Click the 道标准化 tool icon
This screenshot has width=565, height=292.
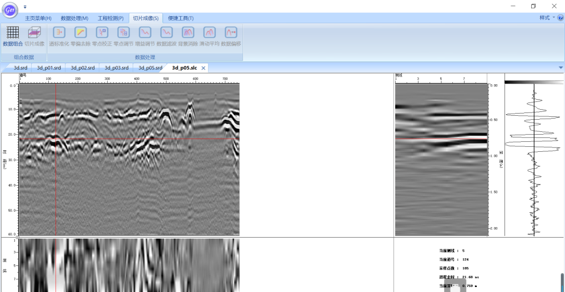[x=59, y=33]
